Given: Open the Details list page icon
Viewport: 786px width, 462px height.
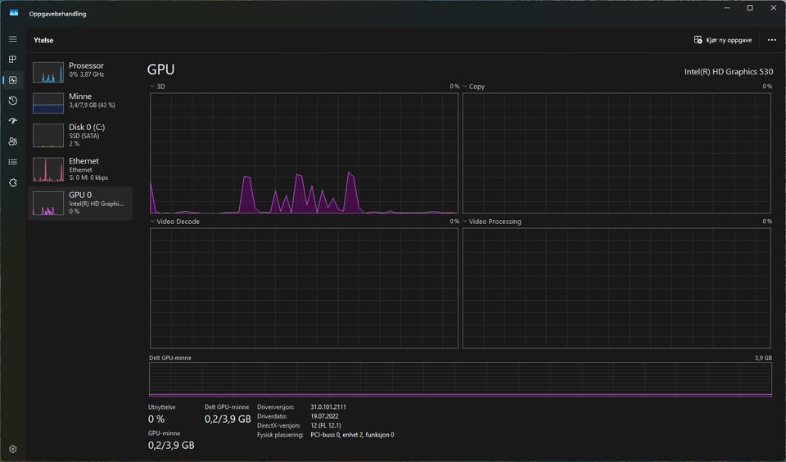Looking at the screenshot, I should coord(12,162).
